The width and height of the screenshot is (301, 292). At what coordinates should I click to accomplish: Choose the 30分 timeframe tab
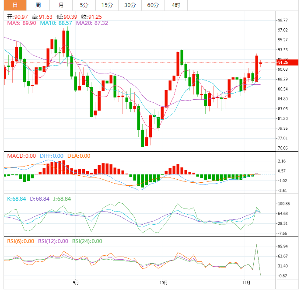pyautogui.click(x=130, y=5)
